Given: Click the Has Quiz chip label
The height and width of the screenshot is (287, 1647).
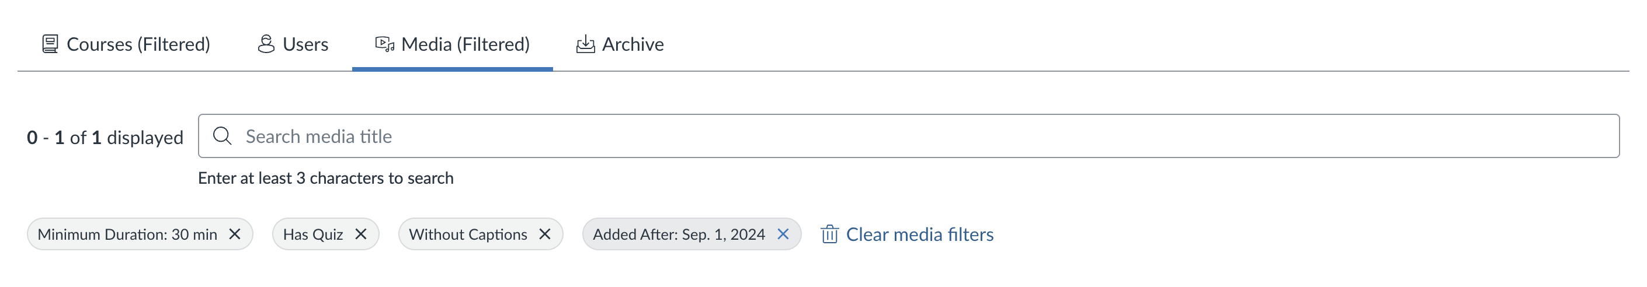Looking at the screenshot, I should (312, 234).
